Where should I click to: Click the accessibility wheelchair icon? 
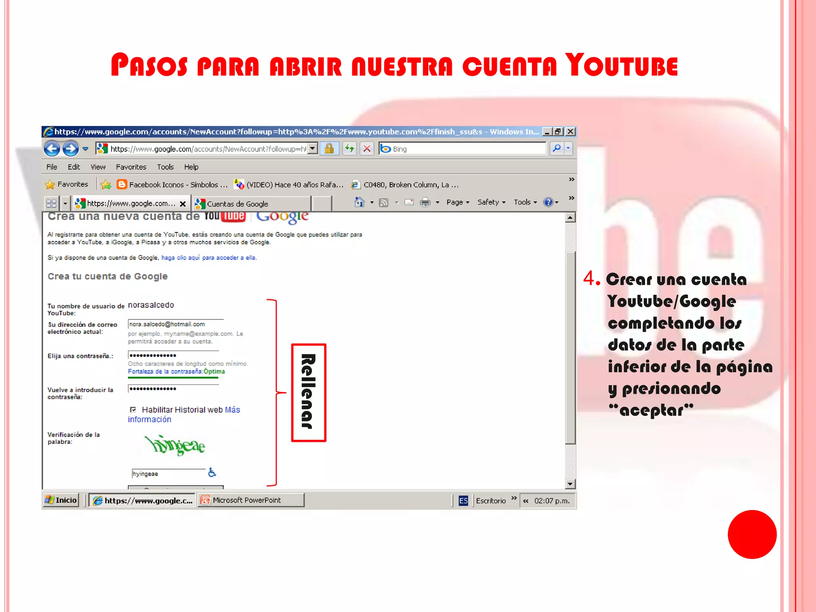click(212, 472)
